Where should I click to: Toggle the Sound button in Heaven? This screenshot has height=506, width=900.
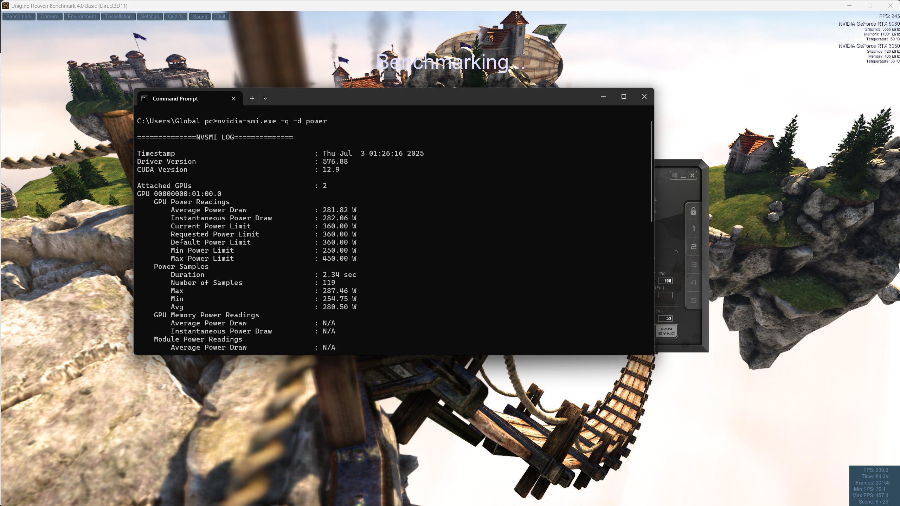coord(200,17)
